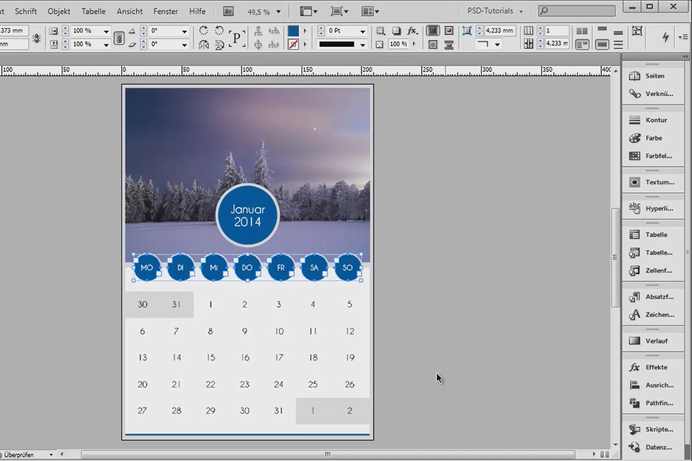Open the rotation angle dropdown
The image size is (692, 461).
point(185,31)
